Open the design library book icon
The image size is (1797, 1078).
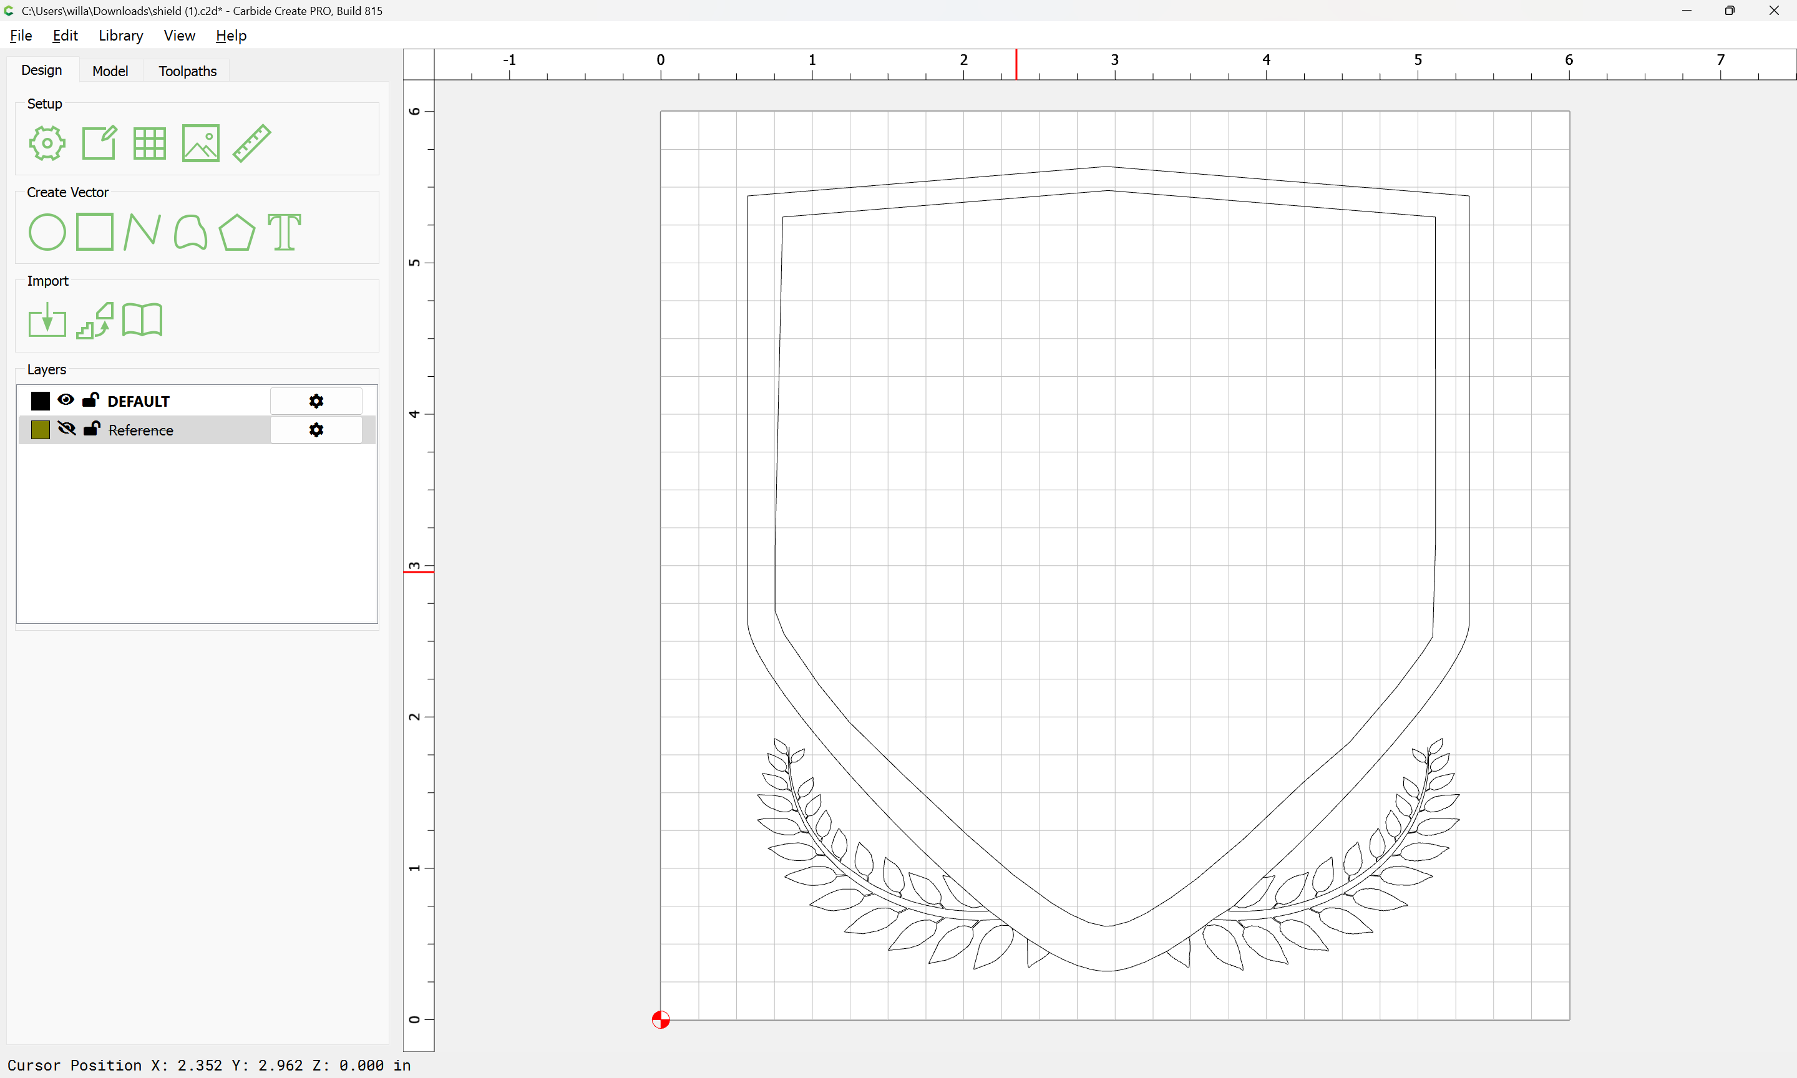(142, 321)
